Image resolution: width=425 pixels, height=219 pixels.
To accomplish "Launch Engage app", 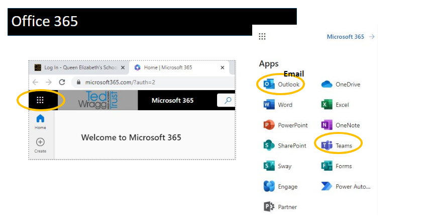I will (280, 187).
